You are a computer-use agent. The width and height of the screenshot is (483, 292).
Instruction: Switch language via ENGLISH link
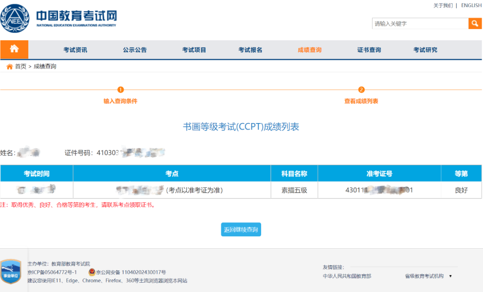[471, 5]
